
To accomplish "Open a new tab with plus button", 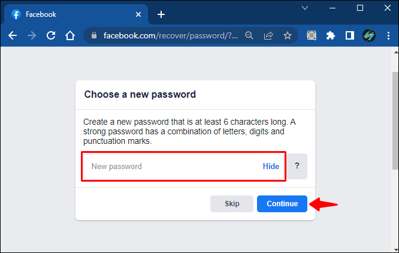I will 161,14.
